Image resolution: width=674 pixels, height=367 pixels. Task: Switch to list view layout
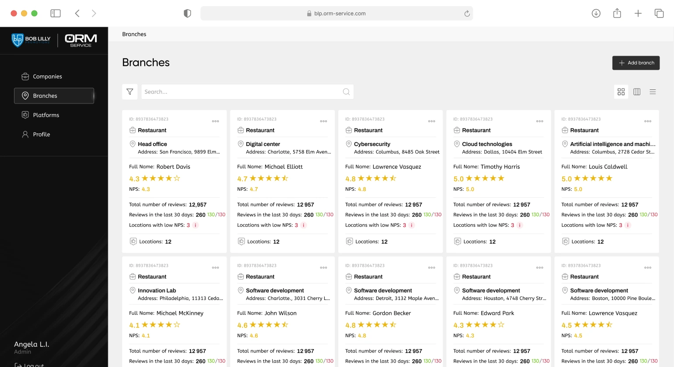(653, 92)
